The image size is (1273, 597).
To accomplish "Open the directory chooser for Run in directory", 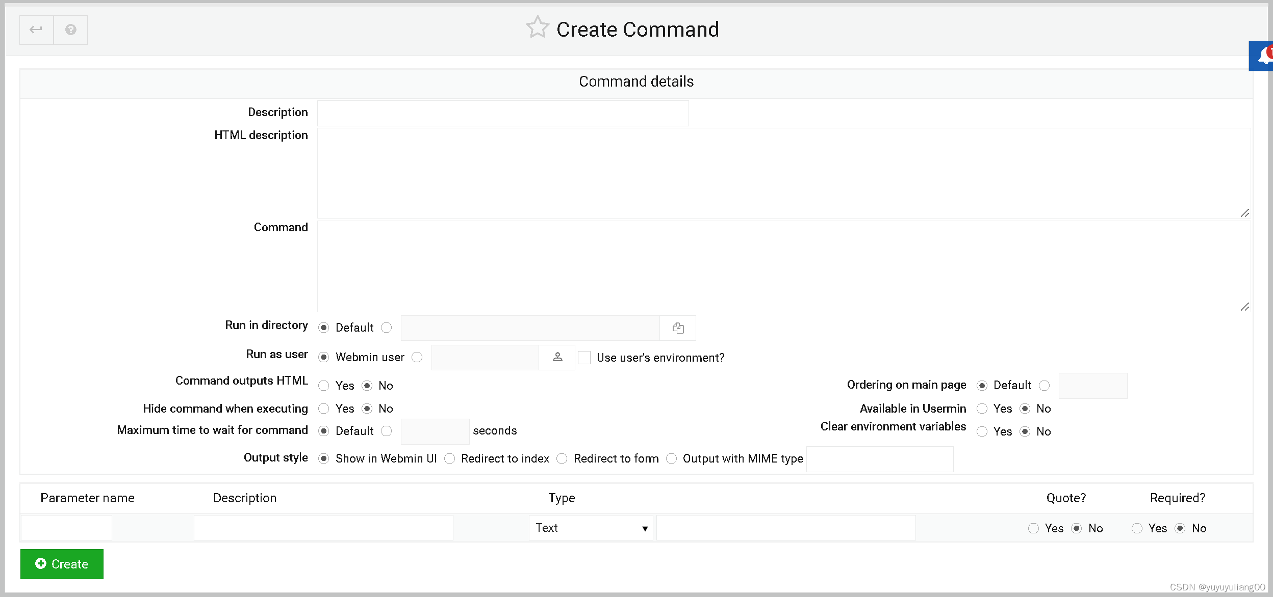I will (x=678, y=328).
